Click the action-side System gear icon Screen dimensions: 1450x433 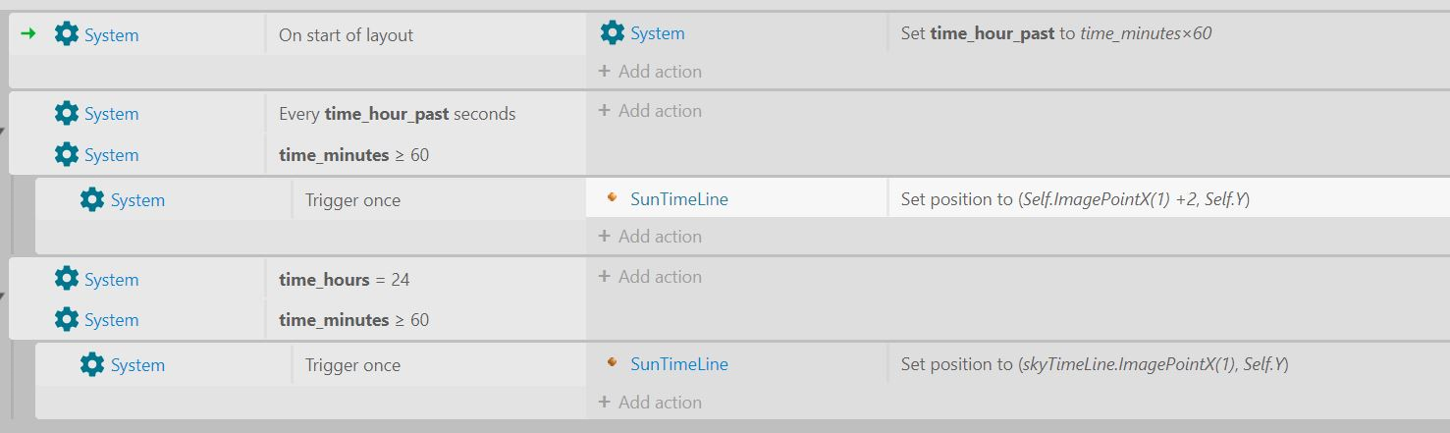tap(612, 33)
